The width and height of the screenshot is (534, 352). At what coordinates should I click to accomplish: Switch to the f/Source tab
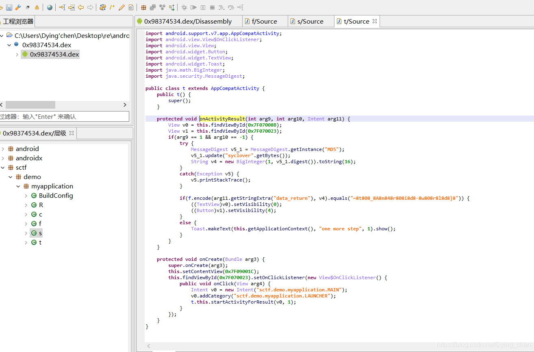click(x=264, y=22)
